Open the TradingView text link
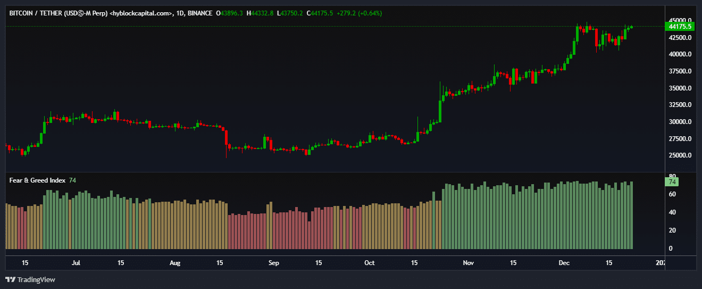This screenshot has height=289, width=702. 36,279
